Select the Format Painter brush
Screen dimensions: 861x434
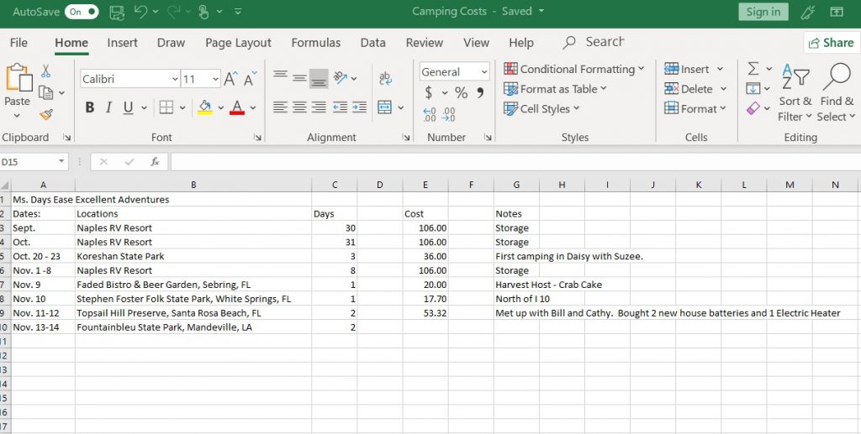pos(46,114)
